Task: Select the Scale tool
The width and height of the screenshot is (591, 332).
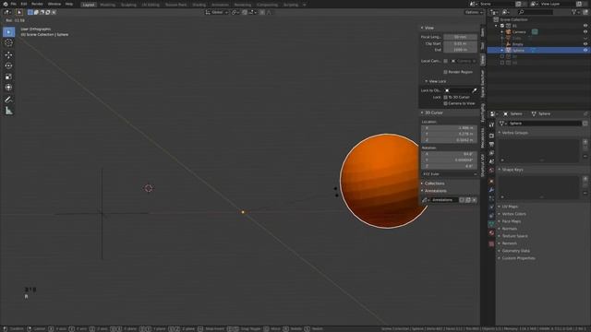Action: [x=8, y=77]
